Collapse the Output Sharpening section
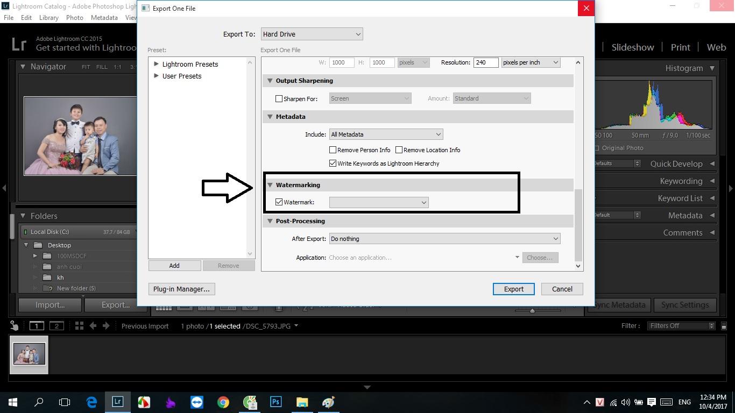Viewport: 735px width, 413px height. tap(270, 80)
